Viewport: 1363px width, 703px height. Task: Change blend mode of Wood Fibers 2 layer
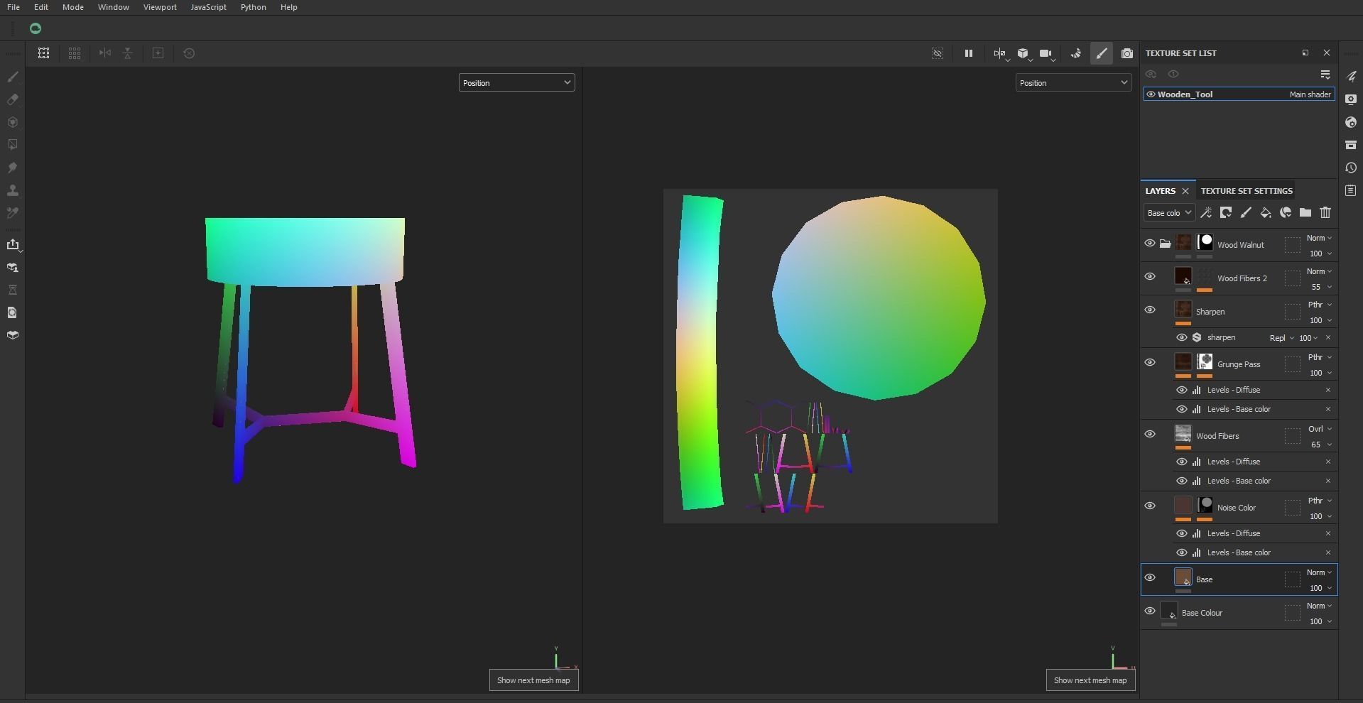point(1319,272)
